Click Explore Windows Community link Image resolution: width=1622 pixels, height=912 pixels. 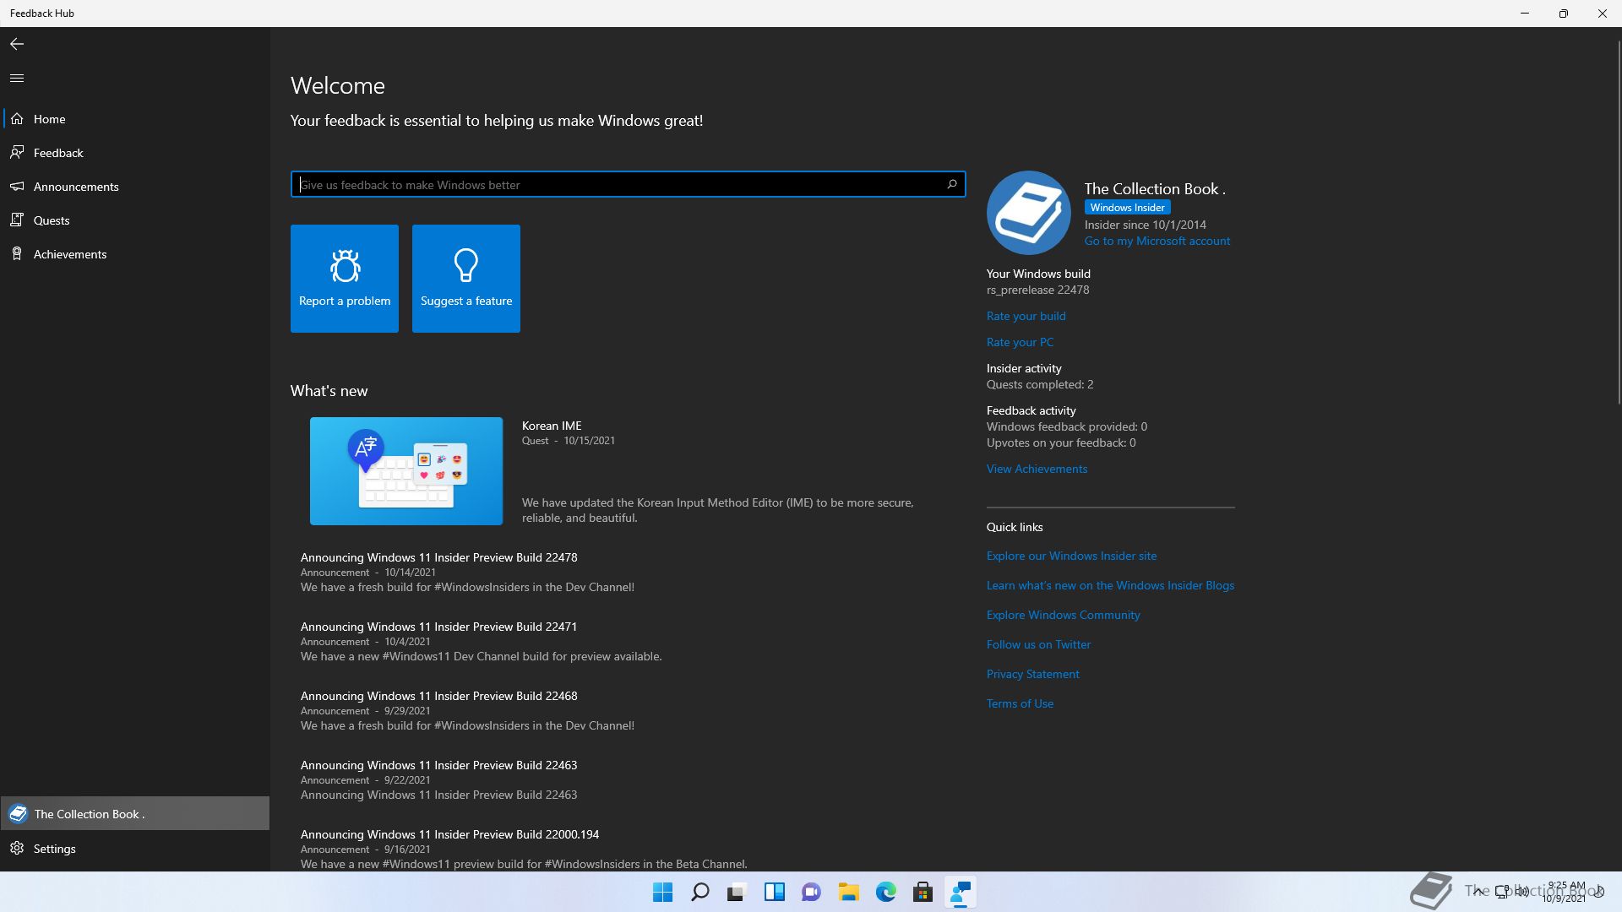[1063, 615]
